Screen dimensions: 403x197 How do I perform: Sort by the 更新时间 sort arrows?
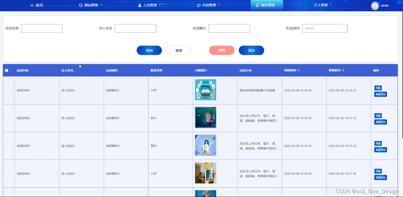343,70
